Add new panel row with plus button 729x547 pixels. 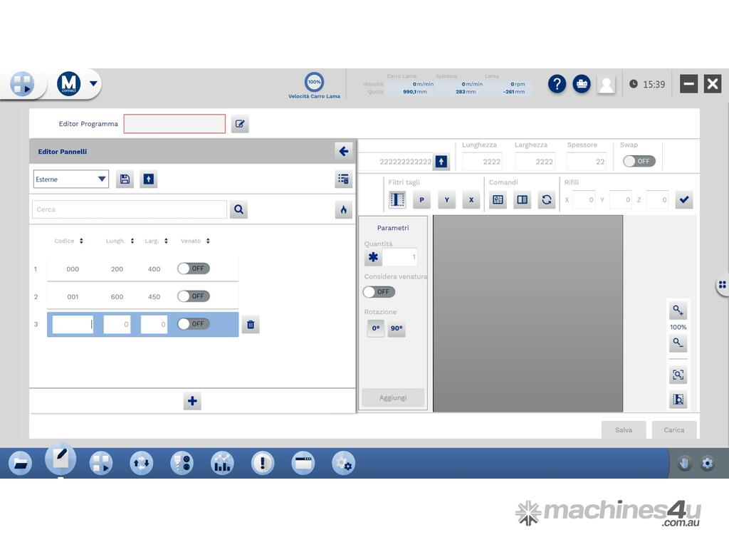point(192,401)
